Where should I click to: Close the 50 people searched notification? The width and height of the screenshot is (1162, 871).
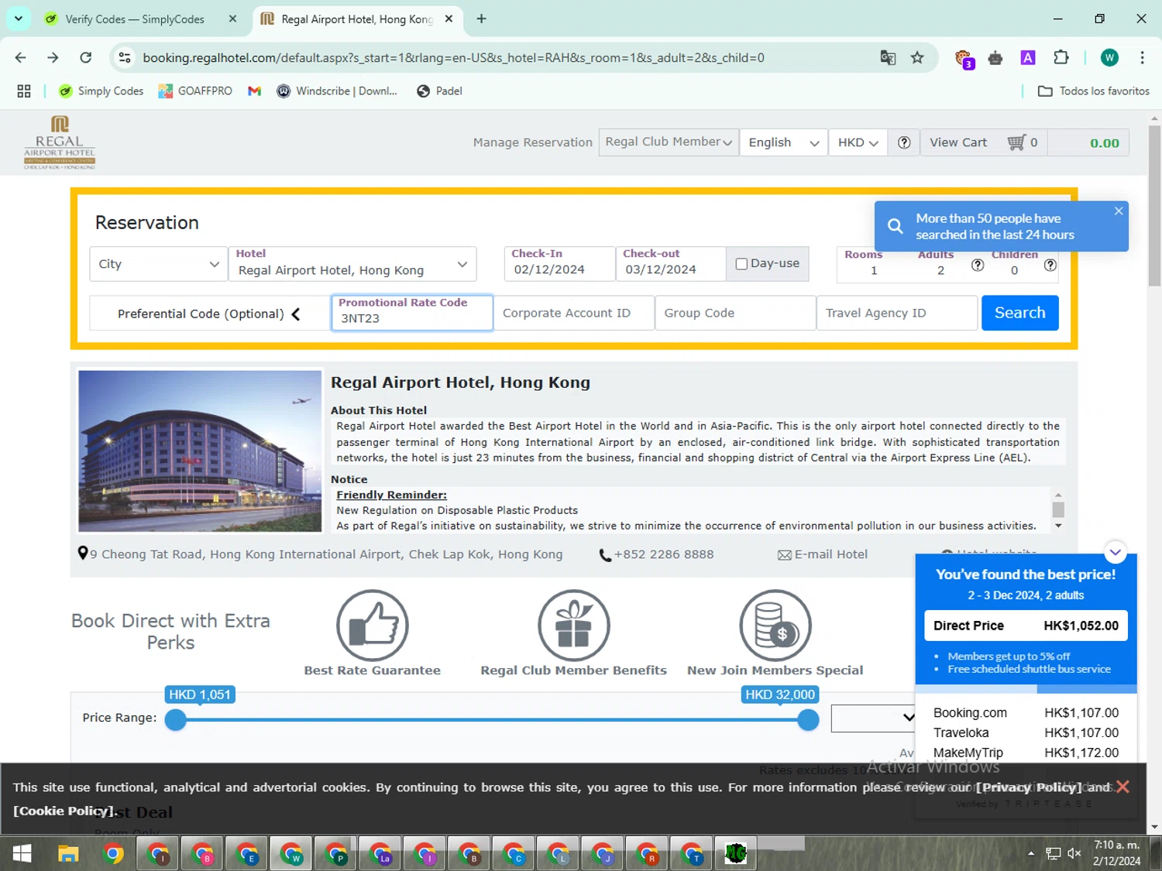[x=1119, y=211]
